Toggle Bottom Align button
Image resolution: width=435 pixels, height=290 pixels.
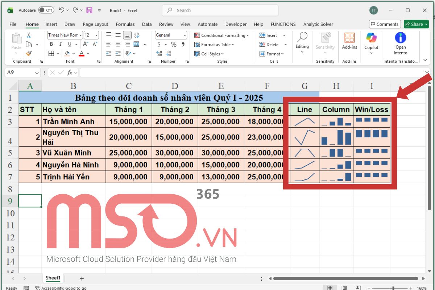(127, 35)
